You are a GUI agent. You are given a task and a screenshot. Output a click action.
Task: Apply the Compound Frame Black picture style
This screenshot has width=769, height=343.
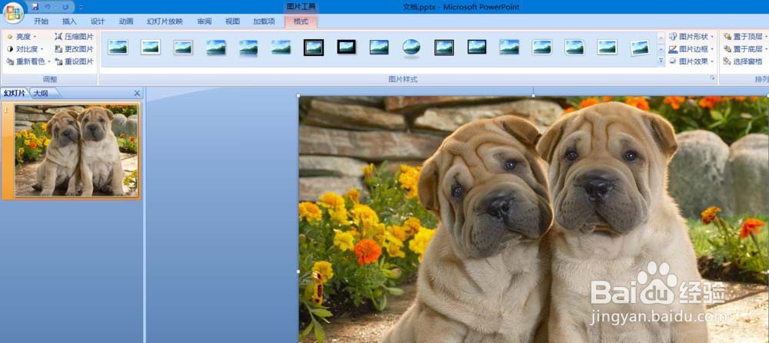(444, 48)
